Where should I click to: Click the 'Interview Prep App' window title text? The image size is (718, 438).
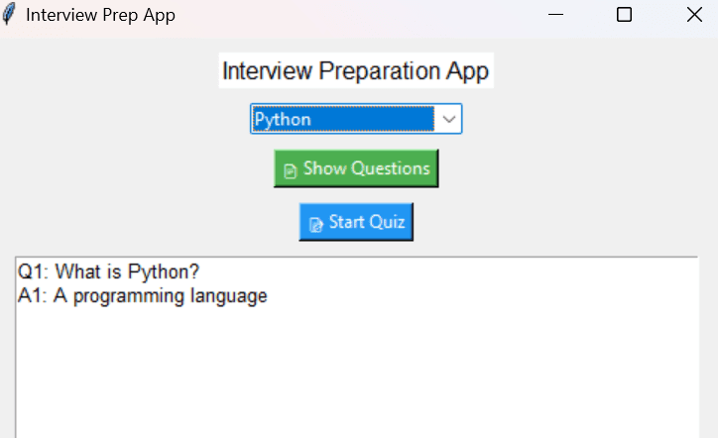tap(100, 15)
